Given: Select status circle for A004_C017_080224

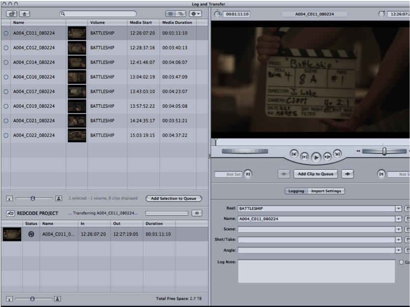Looking at the screenshot, I should click(x=6, y=92).
